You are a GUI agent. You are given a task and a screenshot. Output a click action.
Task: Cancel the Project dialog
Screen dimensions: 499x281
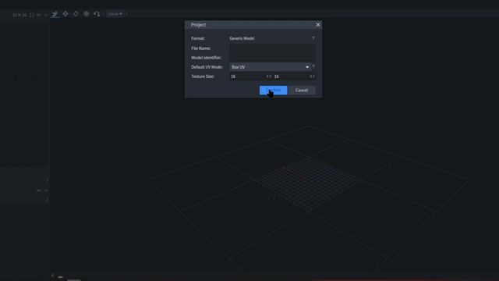click(x=302, y=91)
